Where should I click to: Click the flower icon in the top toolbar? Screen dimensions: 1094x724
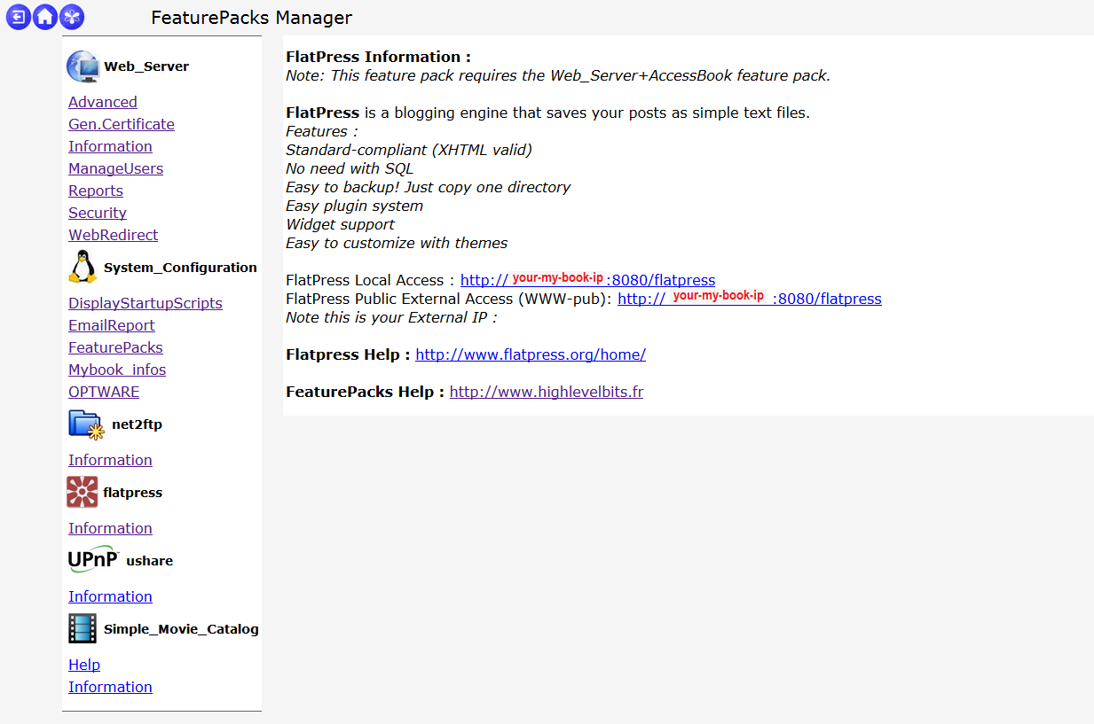[x=72, y=17]
